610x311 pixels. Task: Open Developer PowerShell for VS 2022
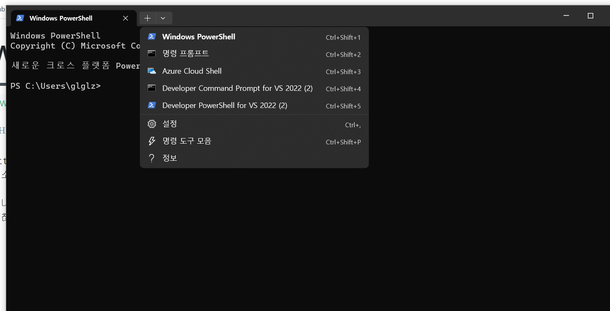coord(254,105)
